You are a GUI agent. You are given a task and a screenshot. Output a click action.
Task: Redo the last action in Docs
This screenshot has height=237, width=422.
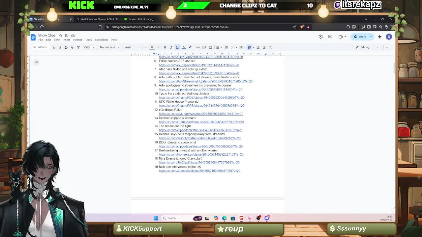[60, 47]
